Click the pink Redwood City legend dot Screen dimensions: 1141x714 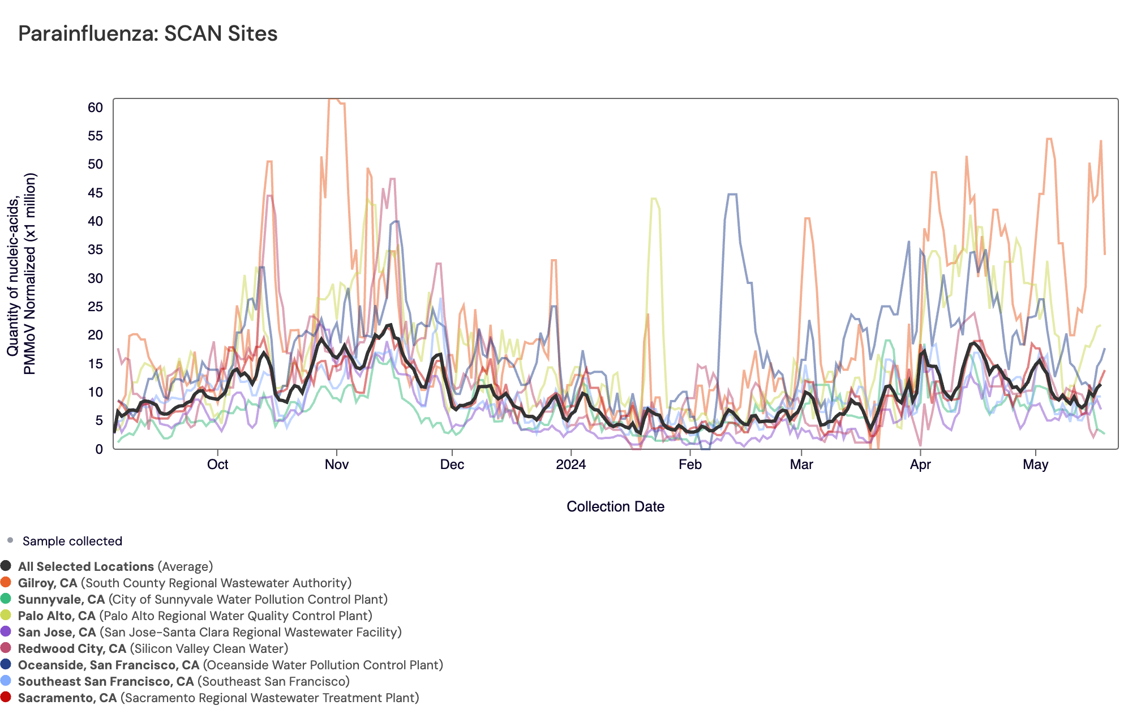coord(6,648)
